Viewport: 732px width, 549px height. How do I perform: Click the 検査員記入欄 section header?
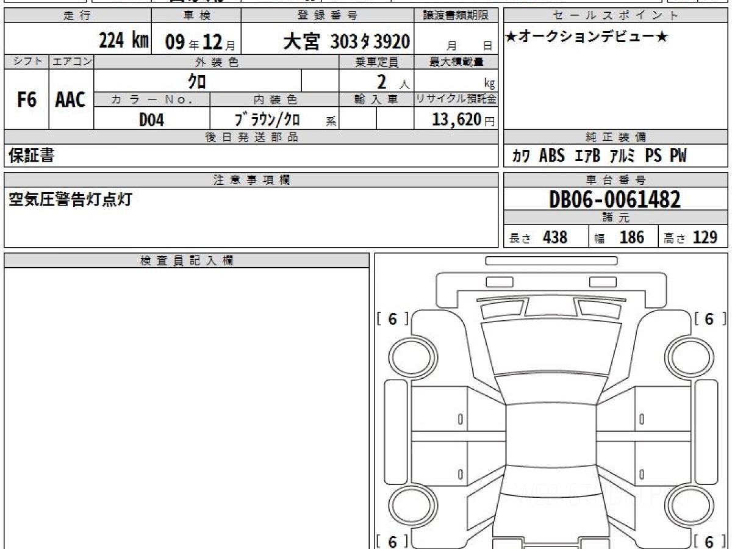click(187, 260)
